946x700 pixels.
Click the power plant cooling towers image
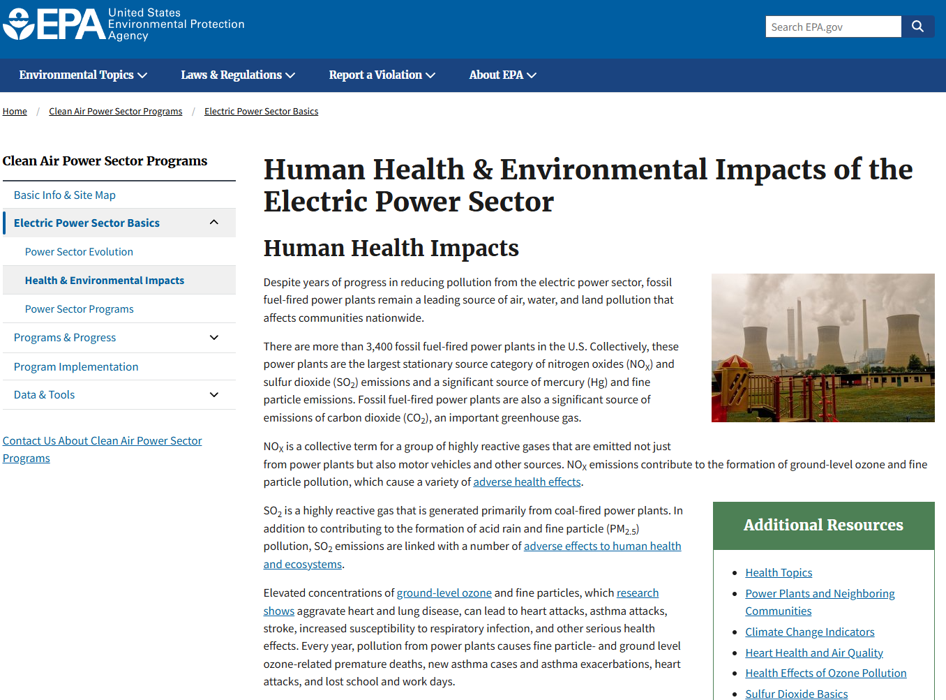[823, 348]
